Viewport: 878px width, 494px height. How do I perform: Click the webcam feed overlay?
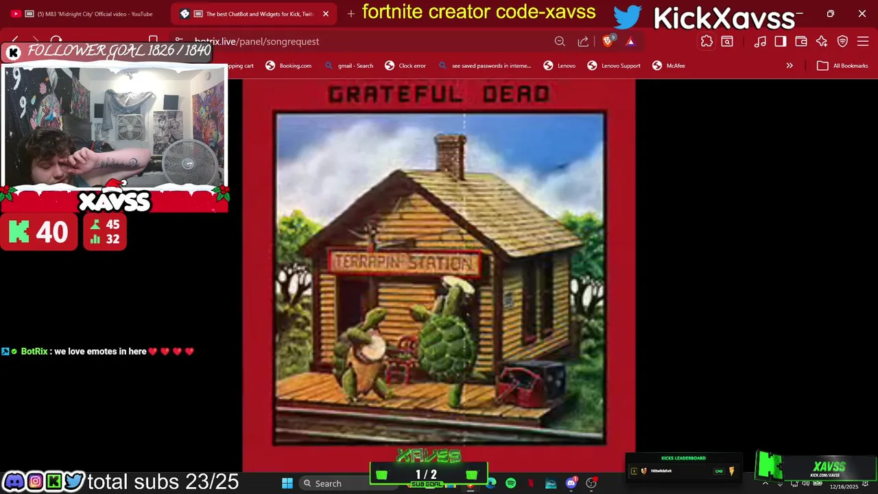115,127
